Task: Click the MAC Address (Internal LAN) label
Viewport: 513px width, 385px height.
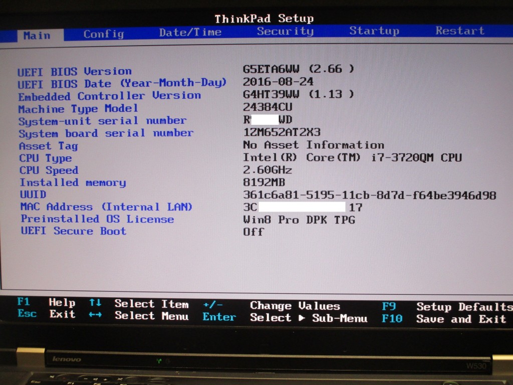Action: [106, 207]
